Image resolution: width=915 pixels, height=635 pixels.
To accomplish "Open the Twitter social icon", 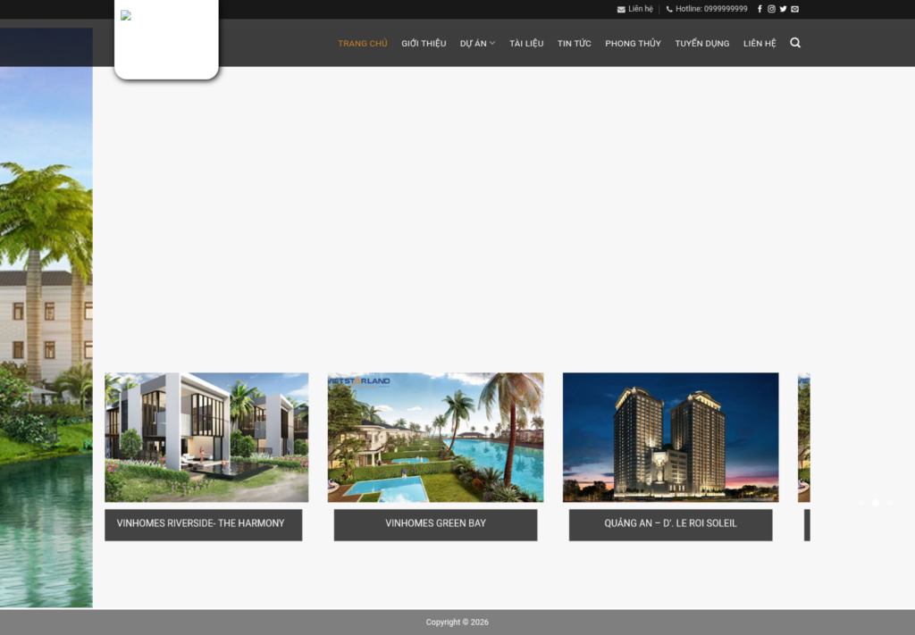I will 783,9.
